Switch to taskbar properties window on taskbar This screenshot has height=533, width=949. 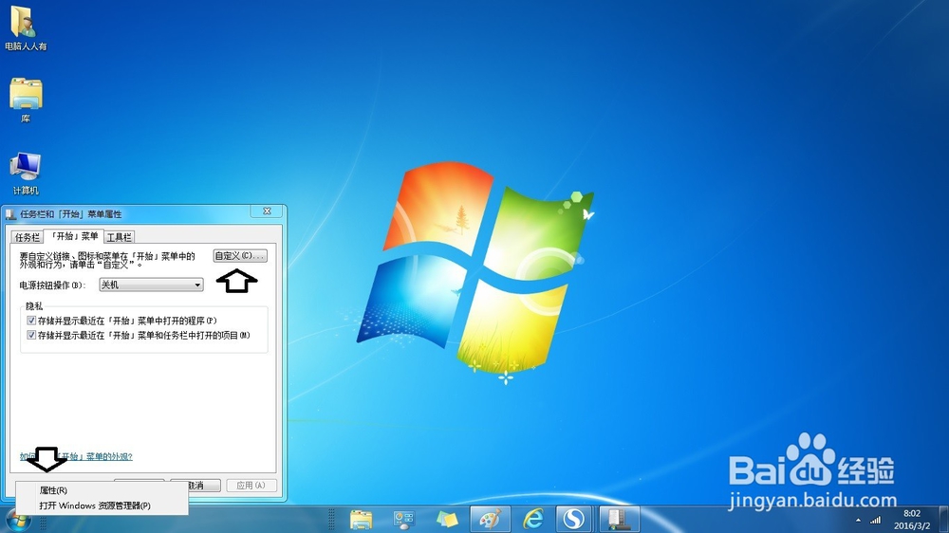[x=619, y=520]
